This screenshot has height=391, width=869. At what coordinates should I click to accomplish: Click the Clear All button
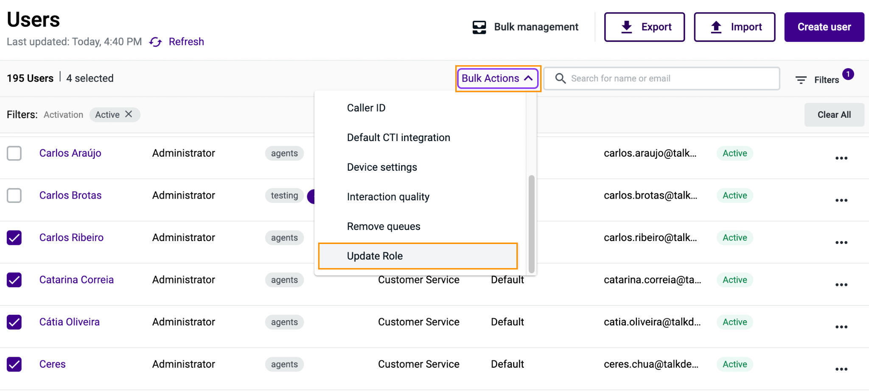point(834,115)
